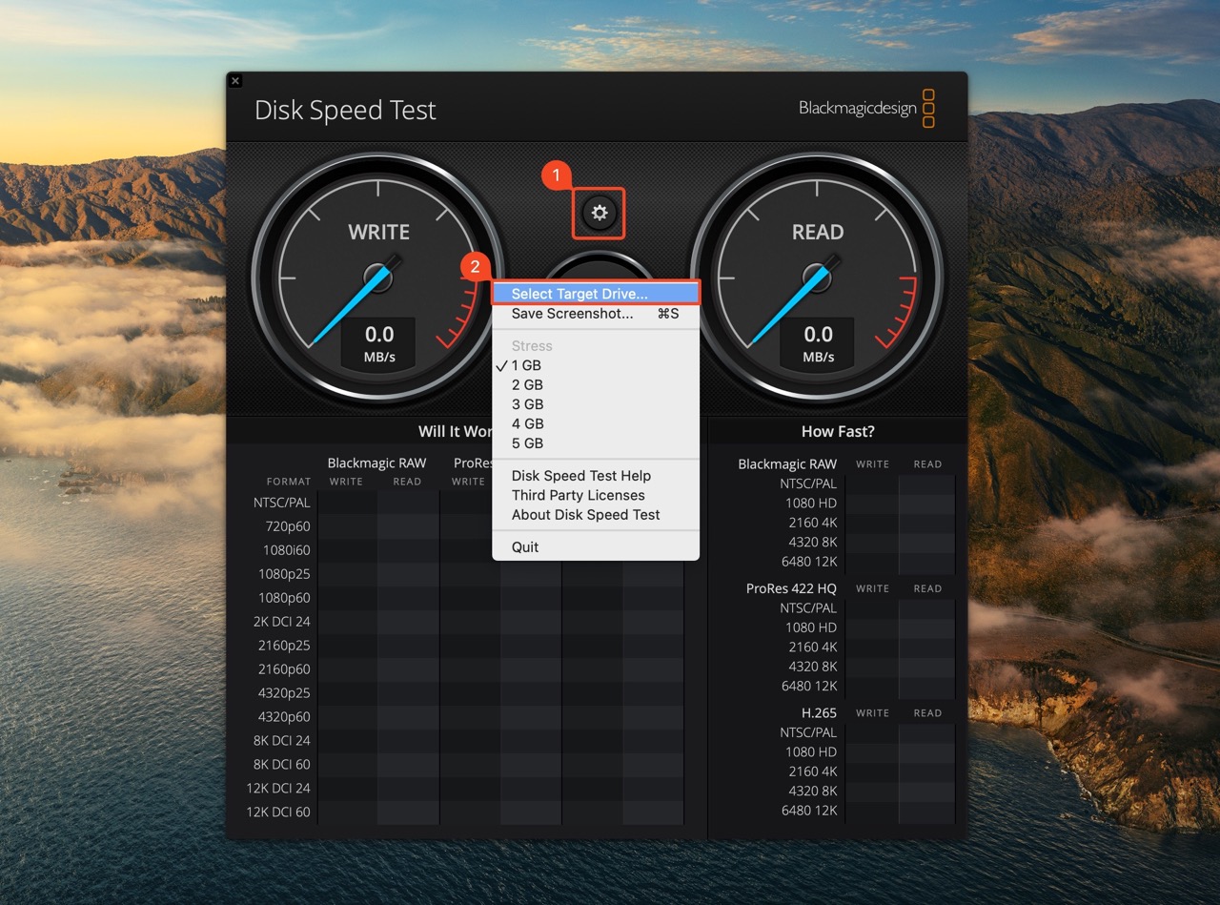Click the Blackmagic RAW column header in Will It Work

pos(376,463)
